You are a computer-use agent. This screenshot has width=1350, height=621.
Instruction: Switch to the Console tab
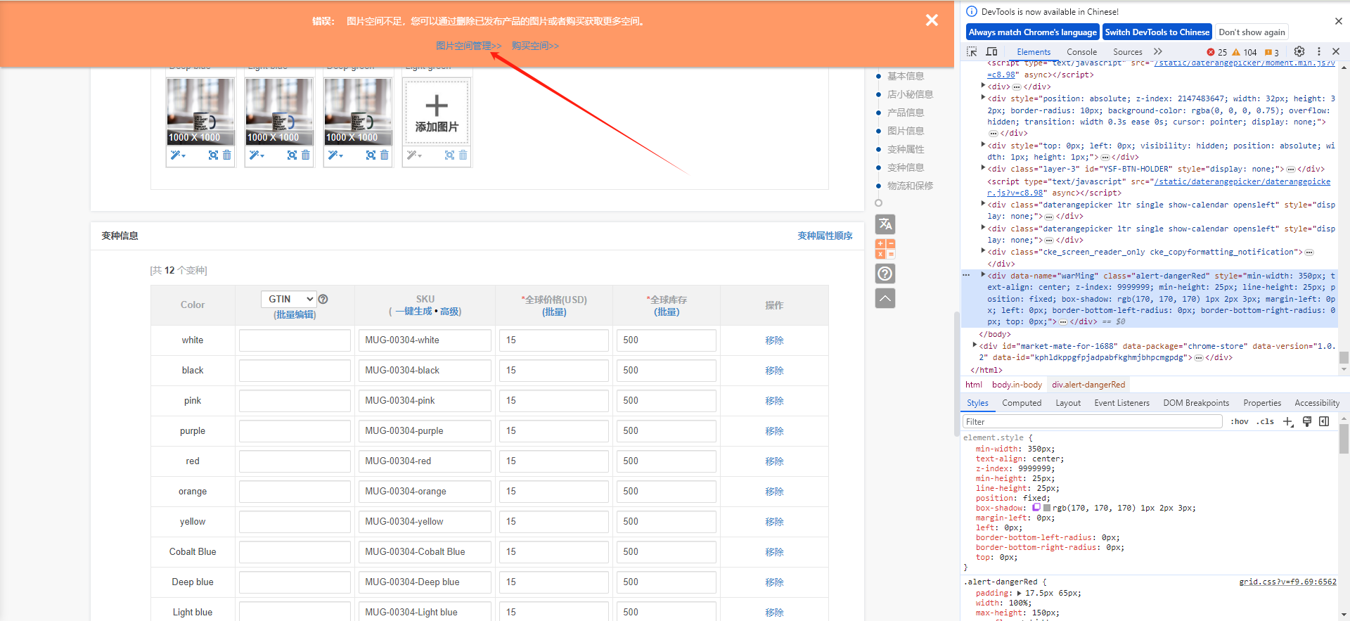coord(1081,51)
